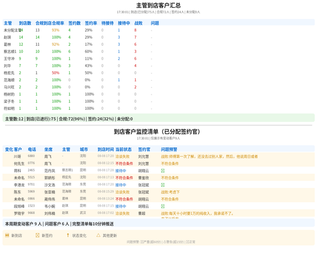Click phone number 5515
This screenshot has width=317, height=256.
coord(31,177)
